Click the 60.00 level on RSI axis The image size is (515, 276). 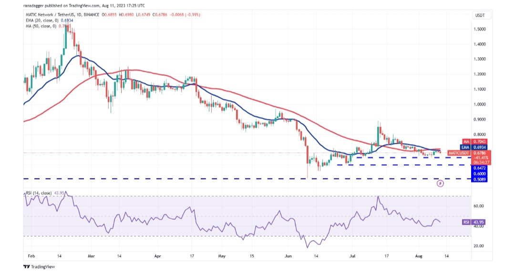pos(478,206)
